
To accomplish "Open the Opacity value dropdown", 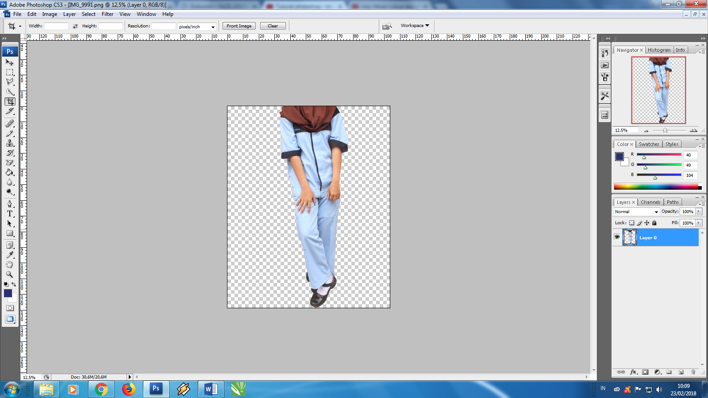I will (698, 211).
